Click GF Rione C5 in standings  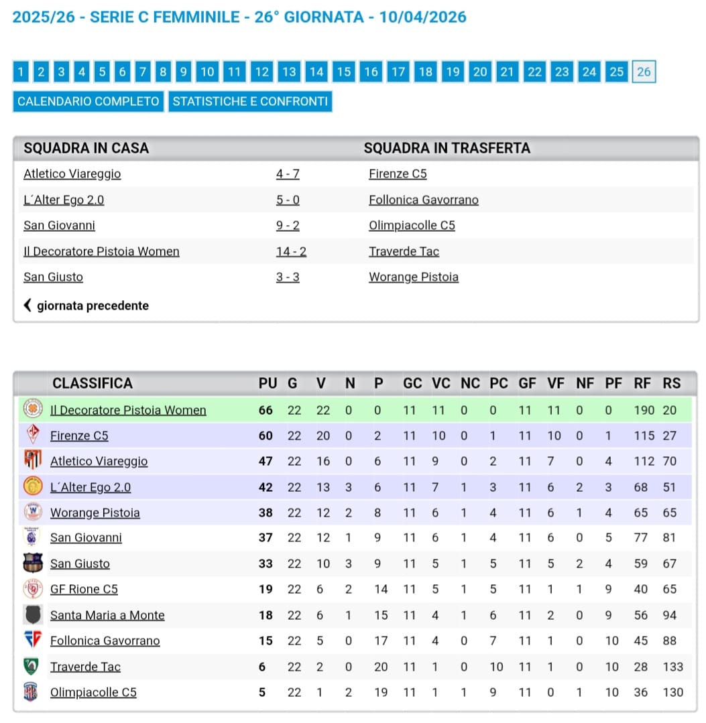point(84,589)
